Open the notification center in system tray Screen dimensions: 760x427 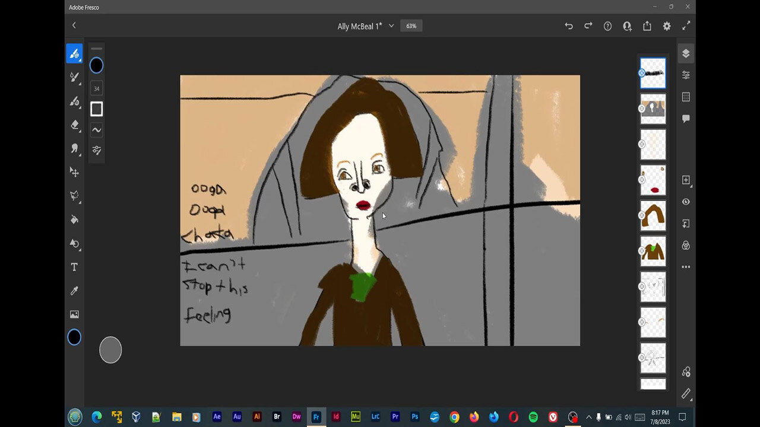click(x=682, y=417)
